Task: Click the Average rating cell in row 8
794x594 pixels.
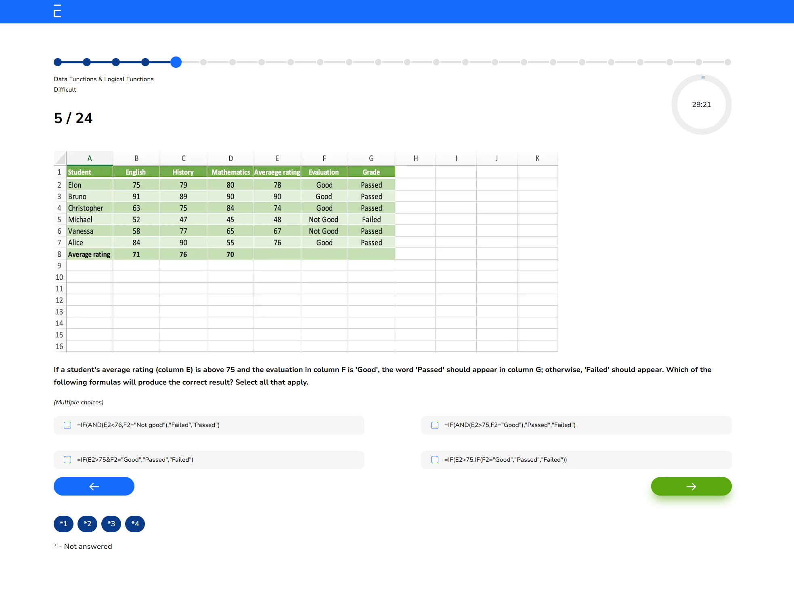Action: (89, 254)
